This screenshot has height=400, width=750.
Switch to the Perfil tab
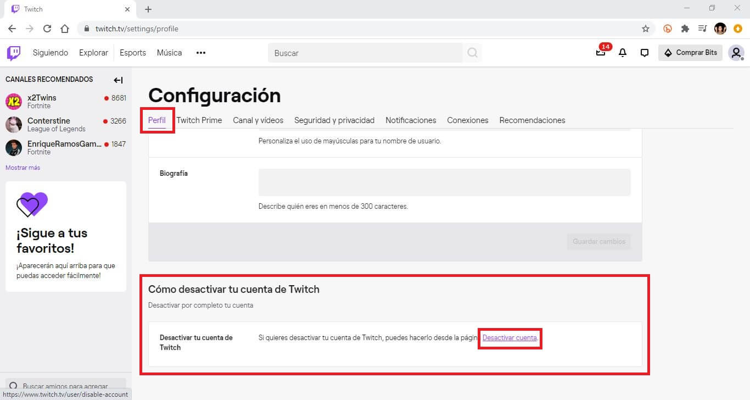click(x=157, y=120)
